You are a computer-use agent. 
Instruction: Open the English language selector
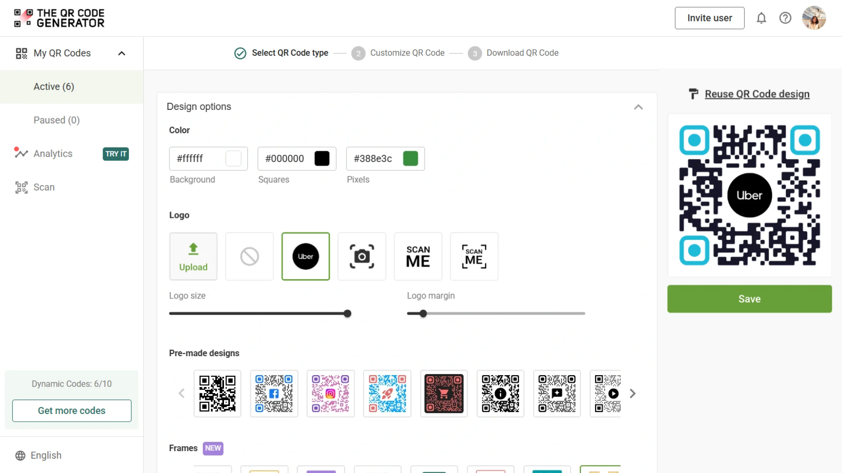(x=39, y=455)
